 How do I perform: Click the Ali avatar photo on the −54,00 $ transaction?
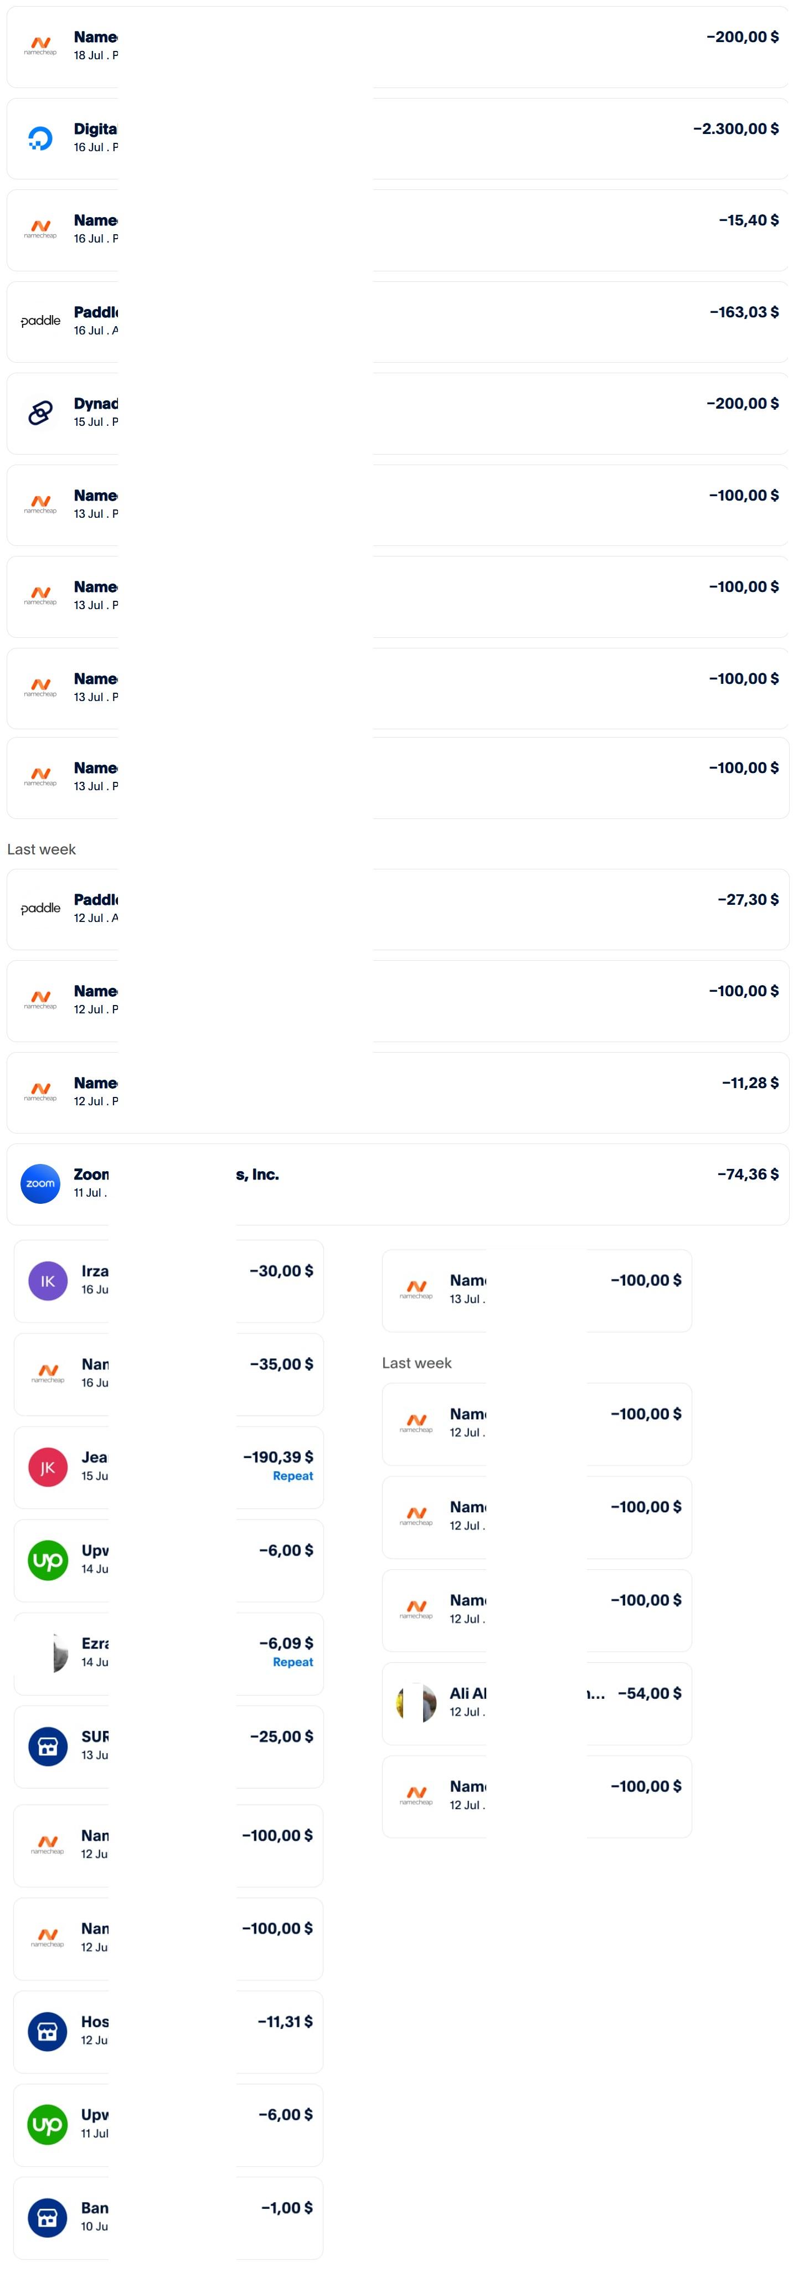(x=416, y=1703)
